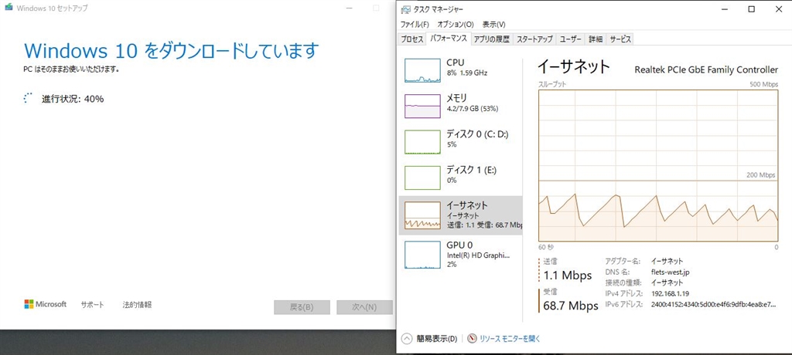The width and height of the screenshot is (792, 355).
Task: Click the spinning progress indicator in Setup
Action: 29,98
